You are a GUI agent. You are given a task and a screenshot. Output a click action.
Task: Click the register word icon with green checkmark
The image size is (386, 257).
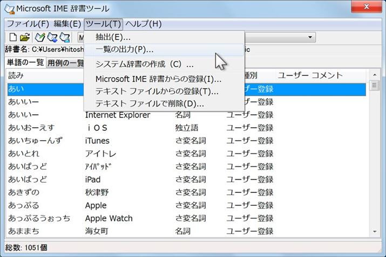pos(39,37)
